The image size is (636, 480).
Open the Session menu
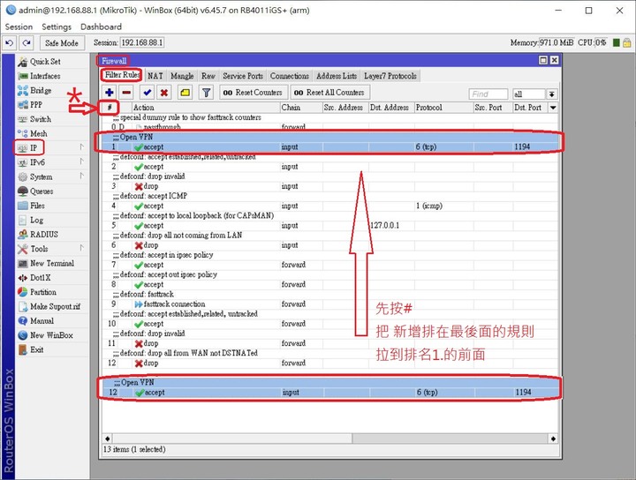(19, 26)
